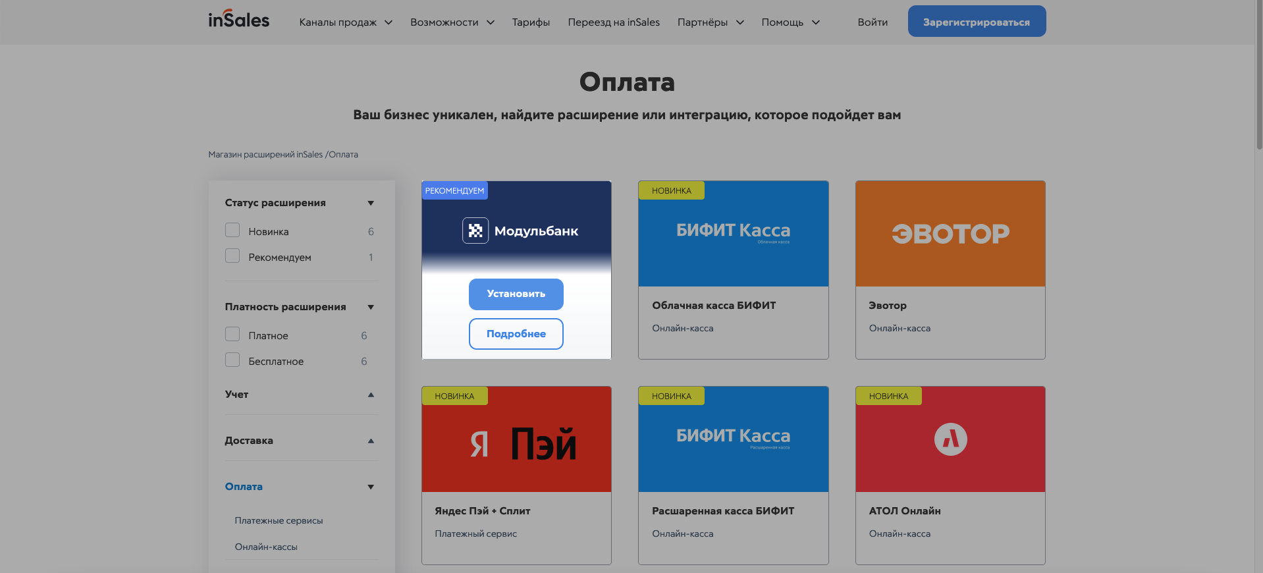Tick the Рекомендуем checkbox
Image resolution: width=1263 pixels, height=573 pixels.
[x=232, y=256]
